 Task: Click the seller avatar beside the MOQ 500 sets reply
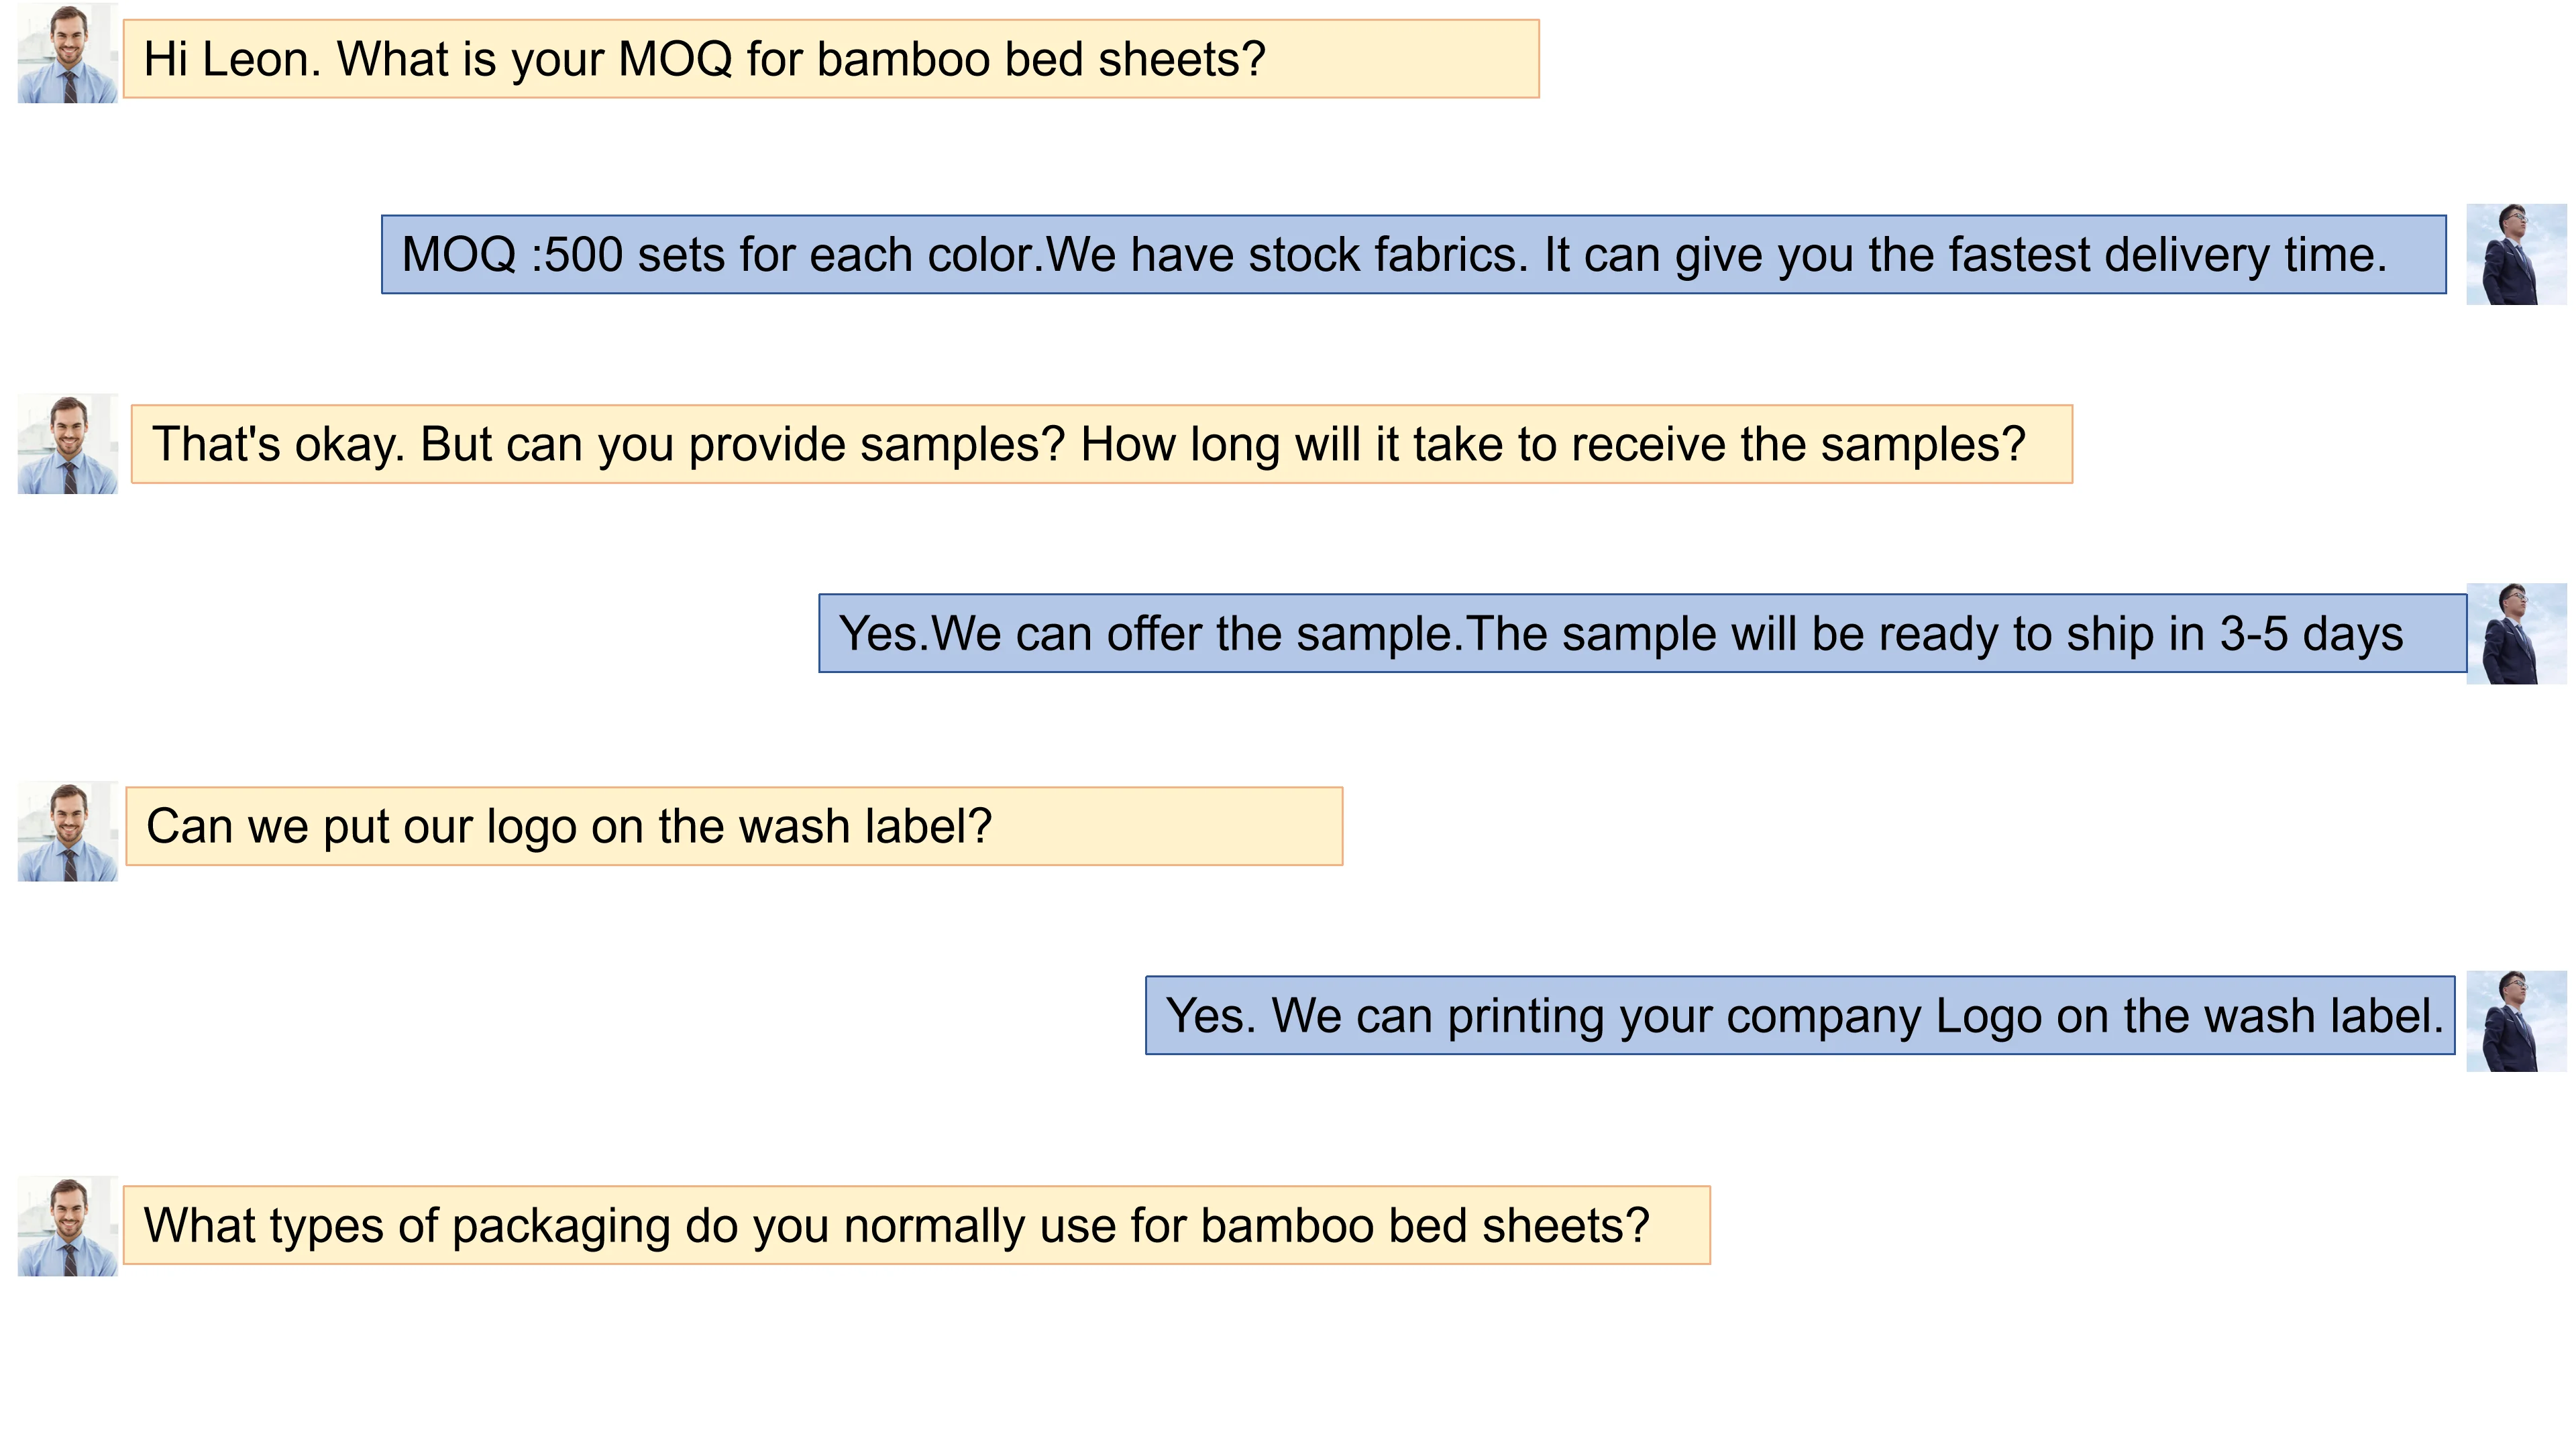point(2515,255)
